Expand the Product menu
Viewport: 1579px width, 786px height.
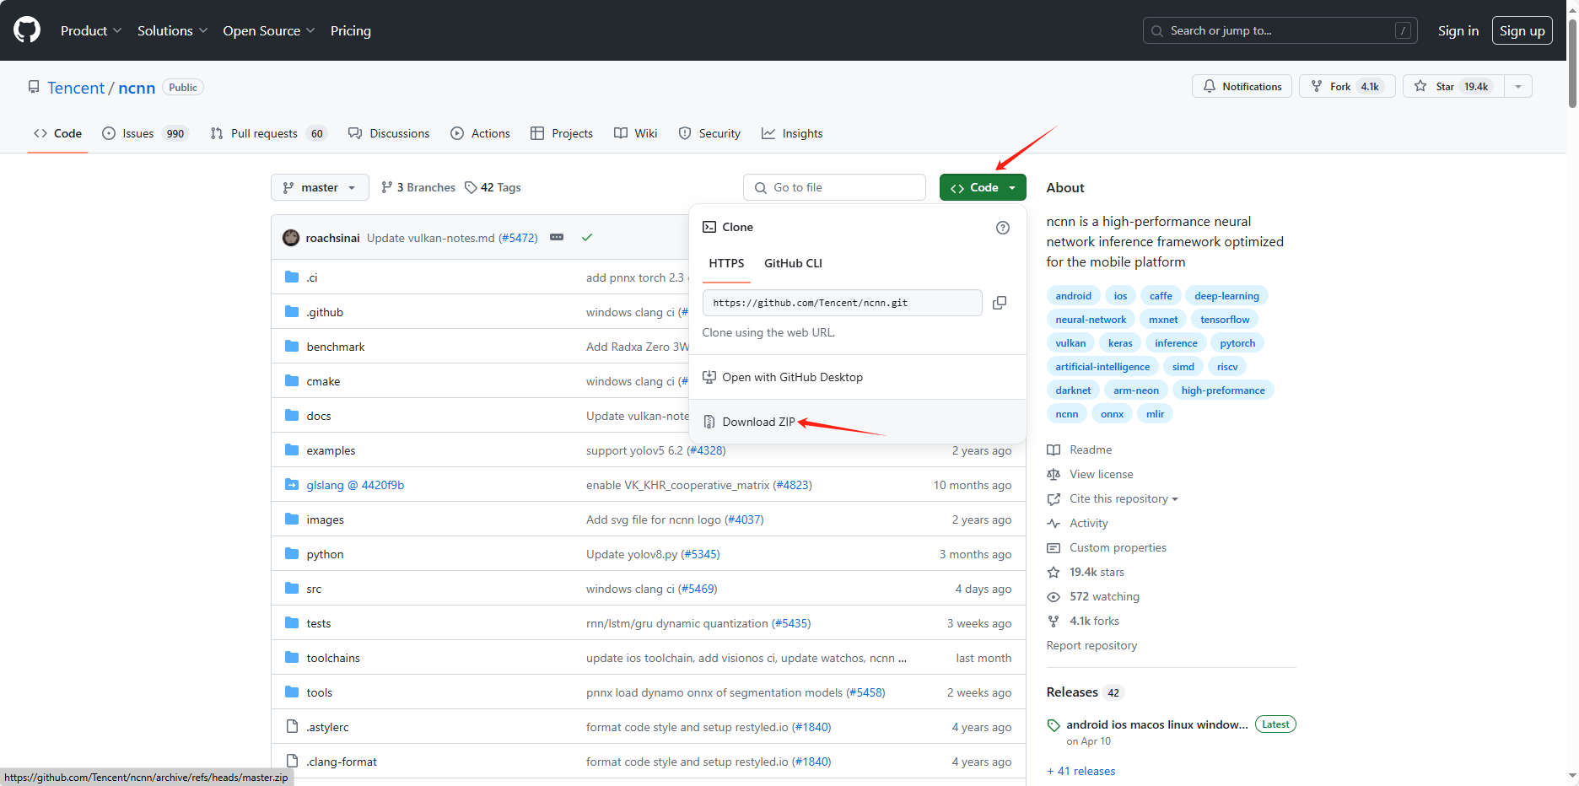[x=91, y=30]
